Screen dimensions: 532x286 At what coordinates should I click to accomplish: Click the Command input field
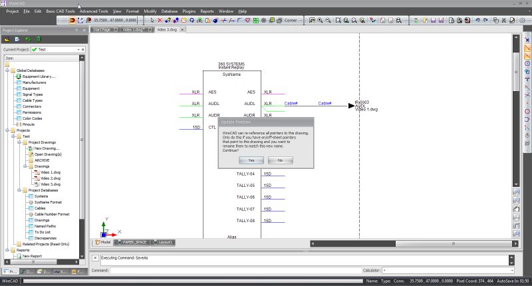[x=236, y=271]
